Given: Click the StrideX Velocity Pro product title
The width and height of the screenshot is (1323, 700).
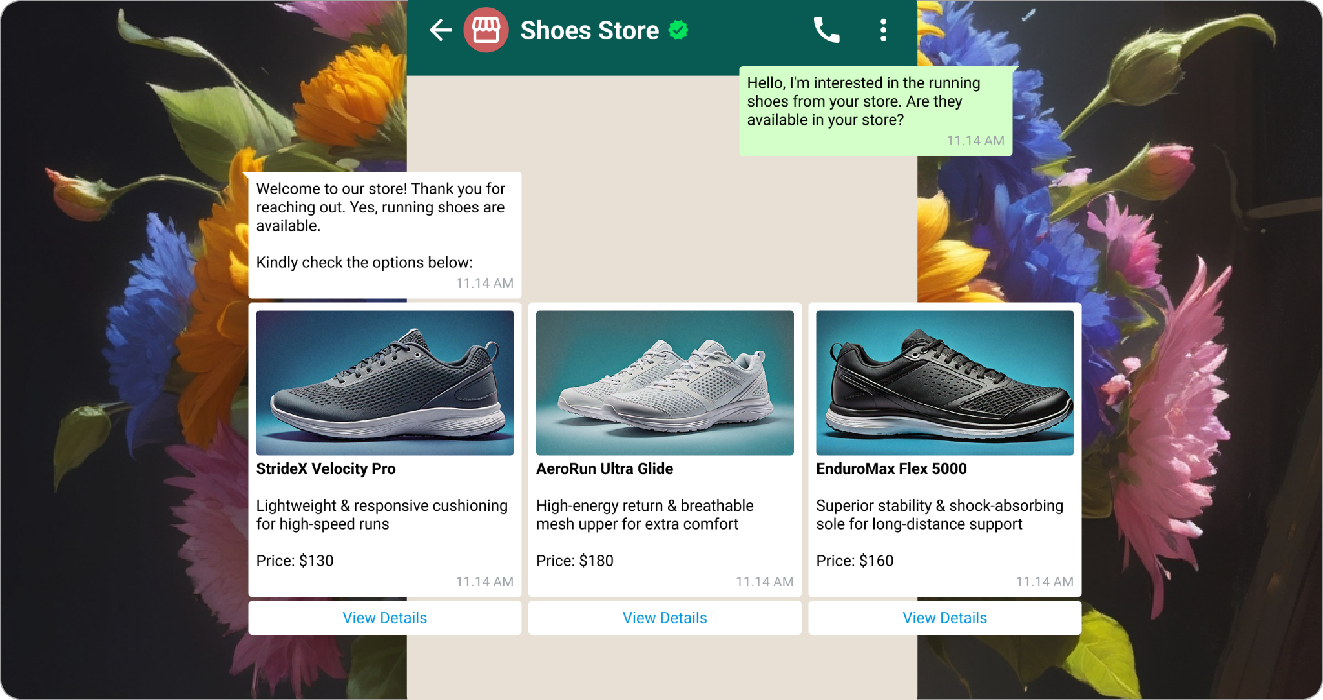Looking at the screenshot, I should point(326,469).
